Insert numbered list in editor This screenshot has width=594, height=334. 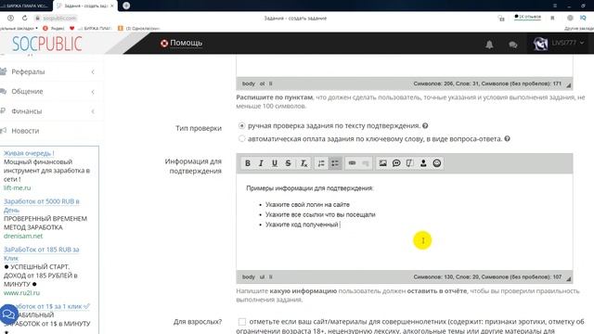pos(321,163)
